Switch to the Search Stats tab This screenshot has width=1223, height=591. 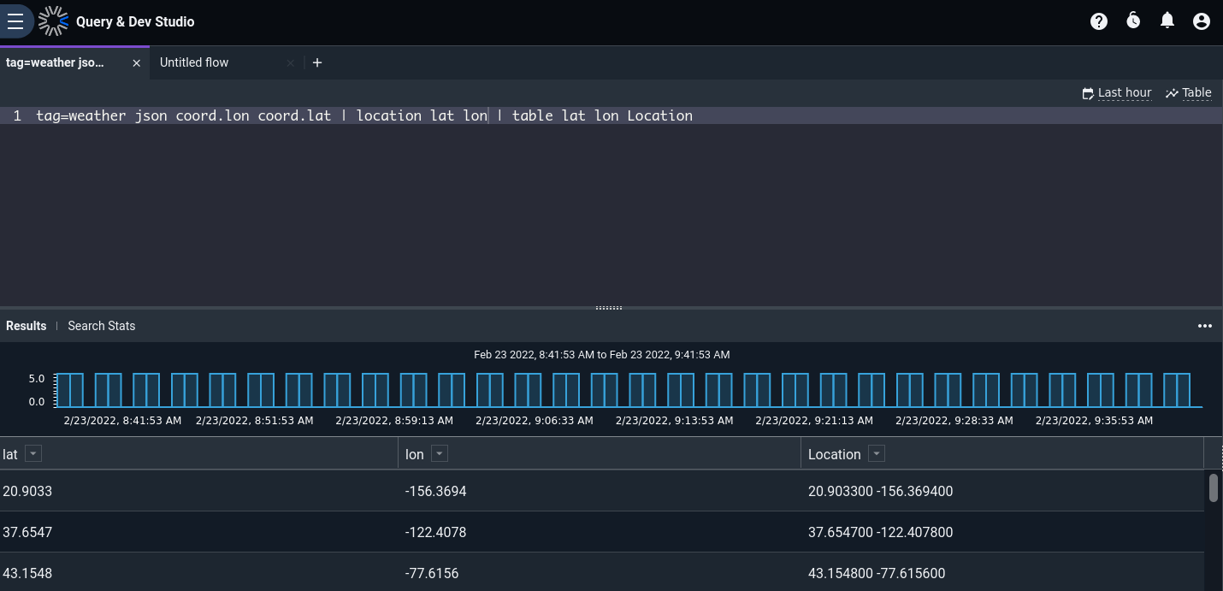coord(102,326)
